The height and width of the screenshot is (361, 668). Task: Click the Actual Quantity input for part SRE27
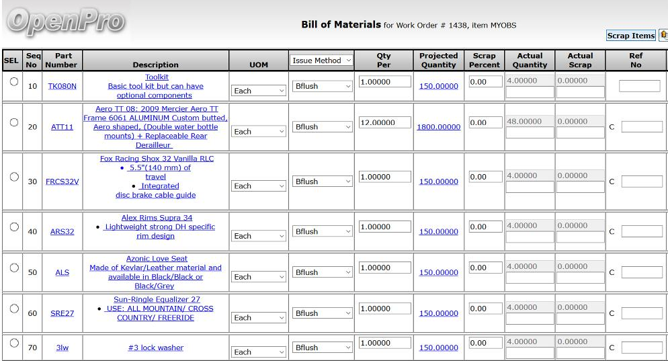530,319
